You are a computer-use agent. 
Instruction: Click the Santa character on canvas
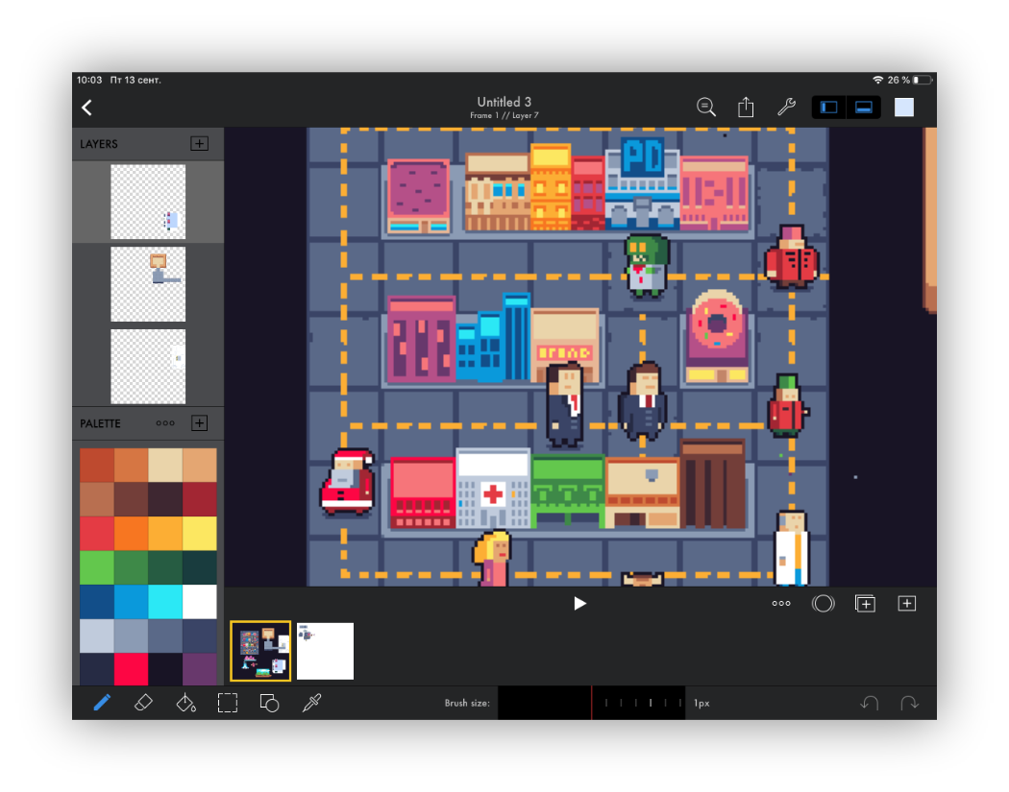pyautogui.click(x=348, y=482)
